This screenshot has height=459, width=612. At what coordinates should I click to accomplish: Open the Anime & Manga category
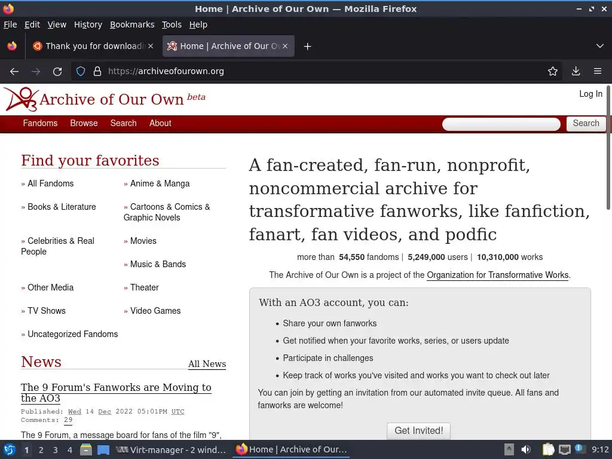coord(160,183)
